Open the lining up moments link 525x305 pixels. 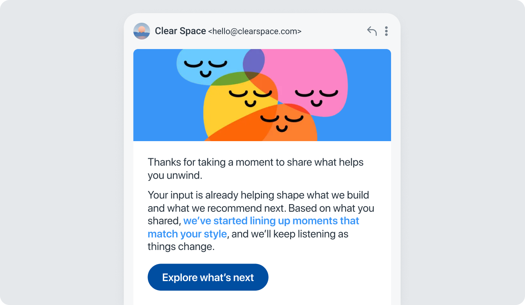click(x=271, y=221)
